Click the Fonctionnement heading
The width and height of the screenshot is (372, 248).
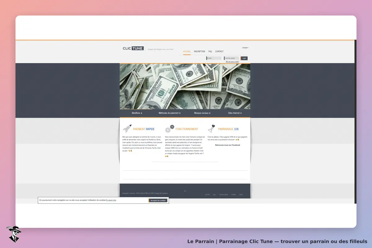coord(187,129)
